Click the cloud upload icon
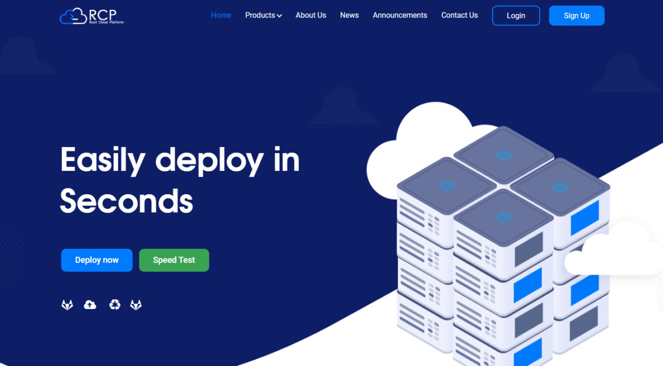Viewport: 663px width, 366px height. tap(90, 305)
